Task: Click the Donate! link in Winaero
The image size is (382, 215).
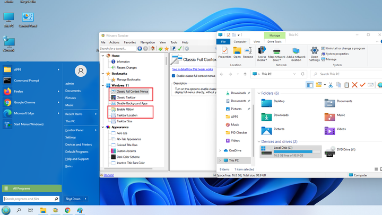Action: click(x=109, y=175)
